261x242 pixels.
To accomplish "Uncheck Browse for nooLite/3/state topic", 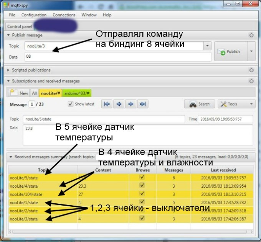I will (143, 219).
